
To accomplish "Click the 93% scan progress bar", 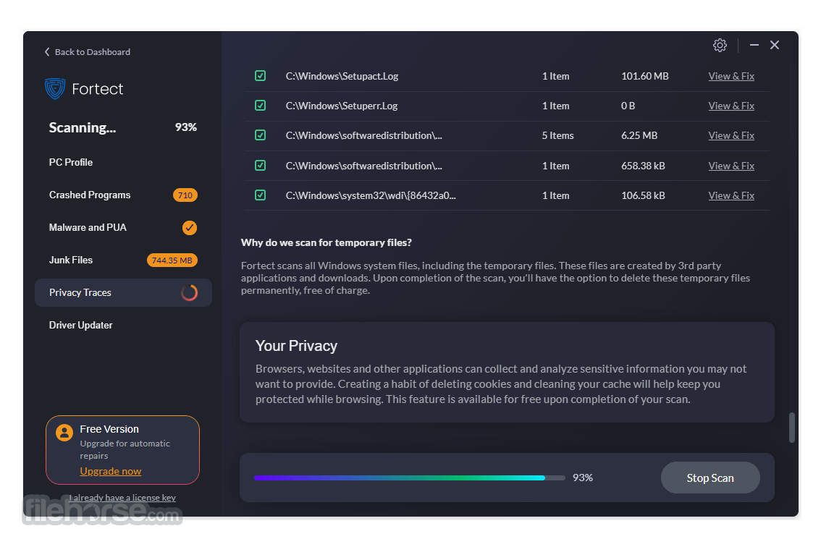I will coord(410,478).
